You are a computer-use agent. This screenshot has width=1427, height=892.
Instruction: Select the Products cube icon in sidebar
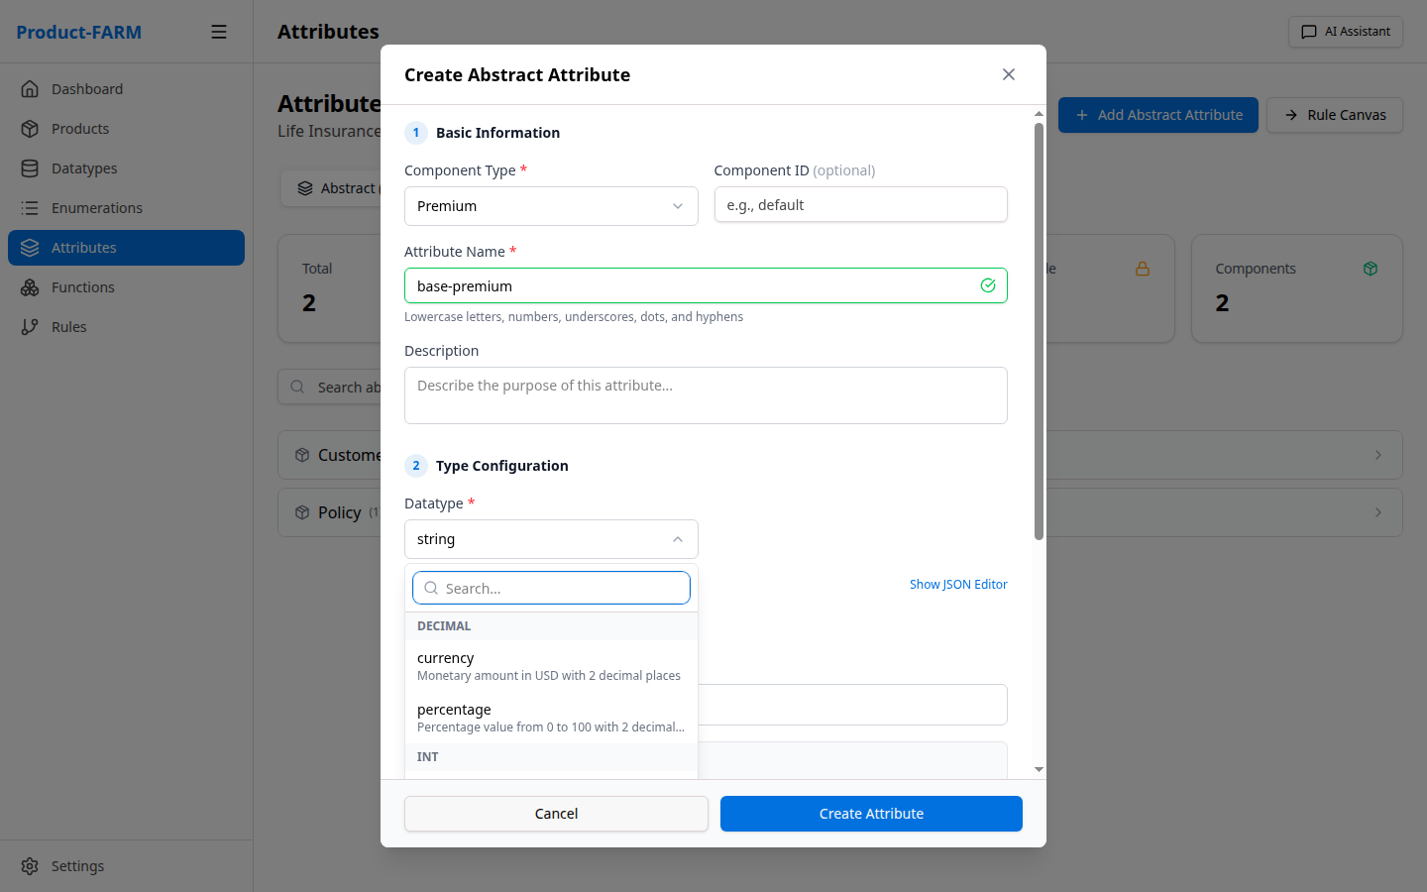coord(30,128)
